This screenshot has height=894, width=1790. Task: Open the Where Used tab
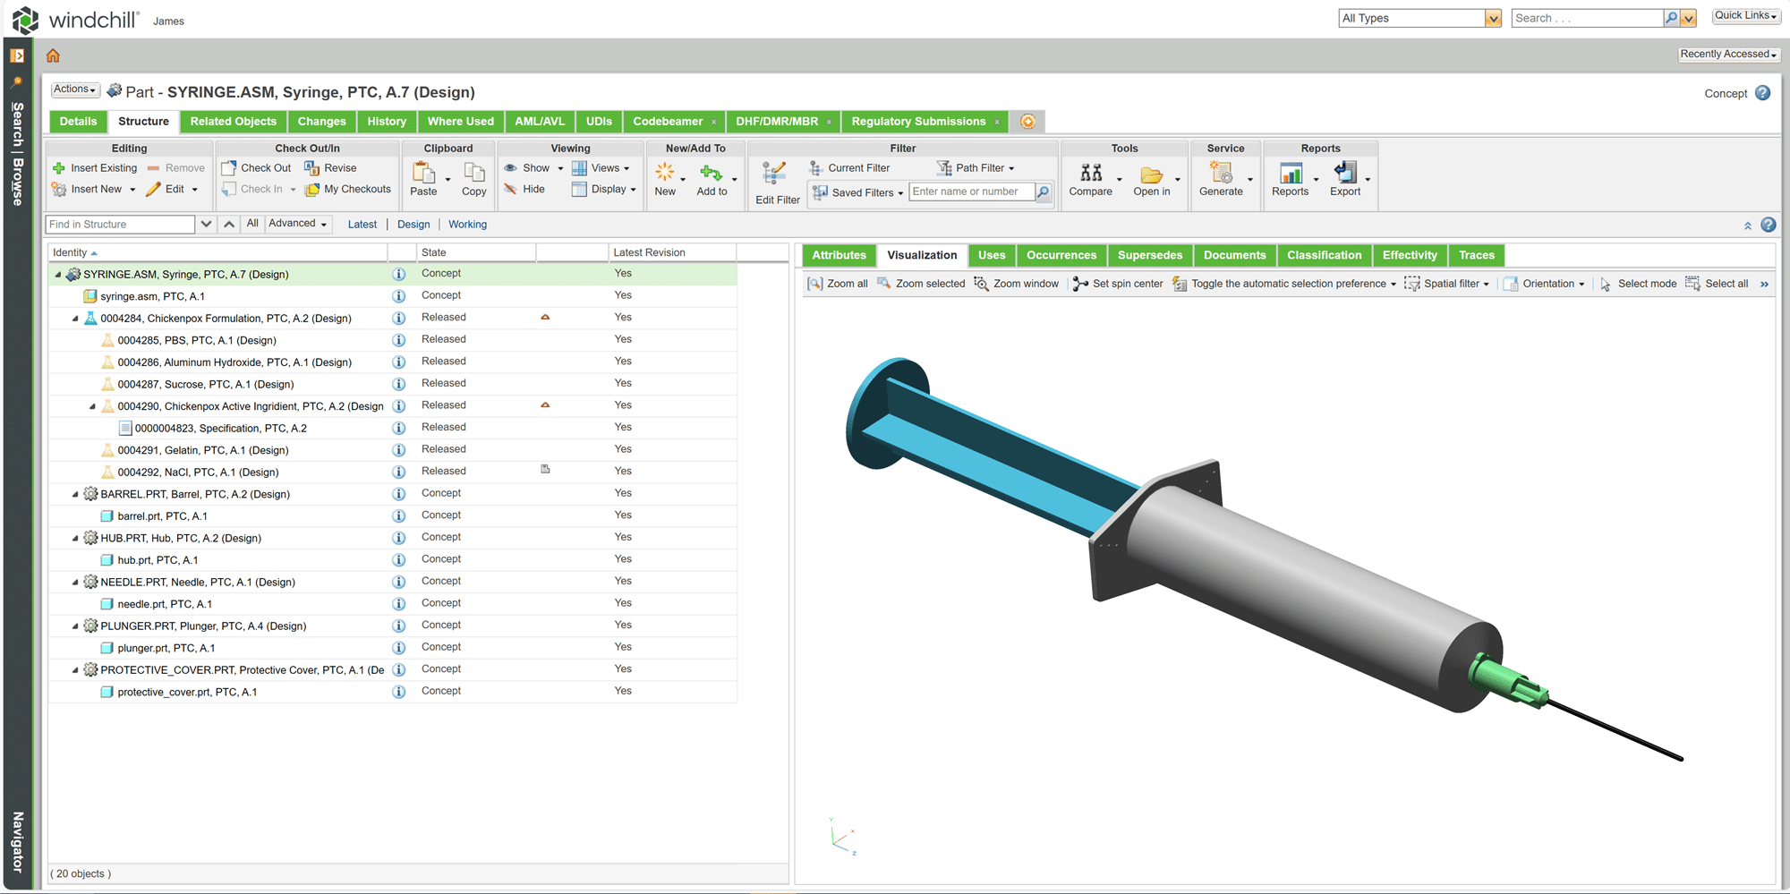tap(460, 122)
